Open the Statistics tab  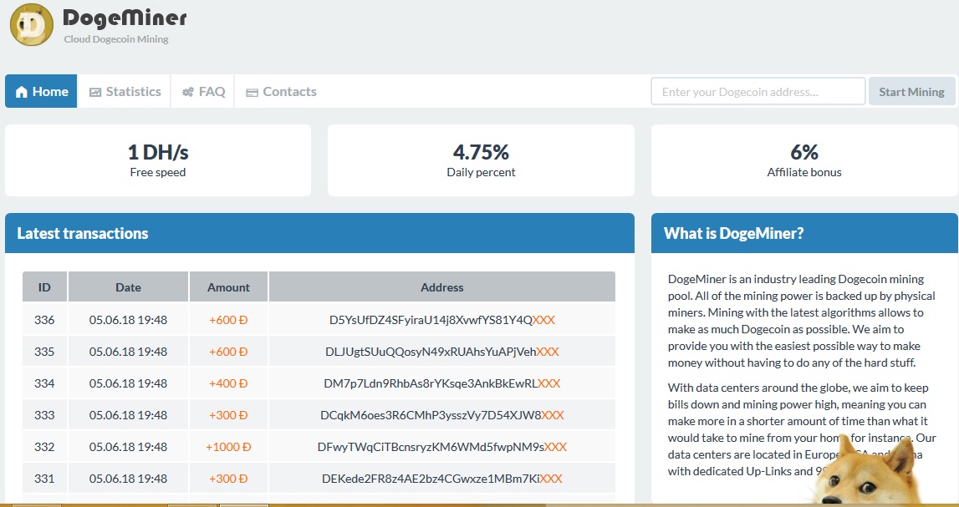(125, 91)
